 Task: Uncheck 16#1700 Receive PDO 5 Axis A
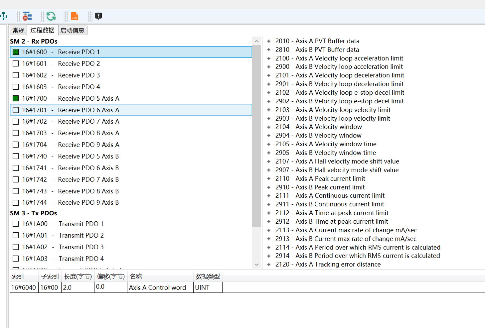pyautogui.click(x=16, y=98)
